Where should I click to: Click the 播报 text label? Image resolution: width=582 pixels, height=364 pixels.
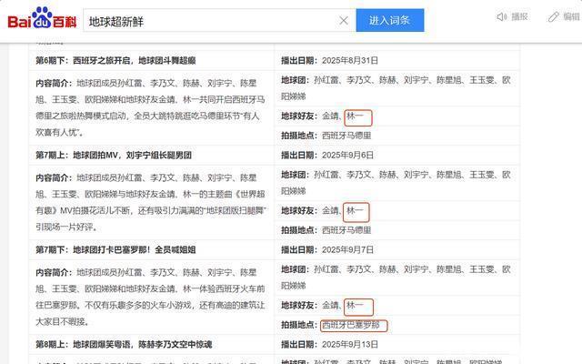(519, 17)
